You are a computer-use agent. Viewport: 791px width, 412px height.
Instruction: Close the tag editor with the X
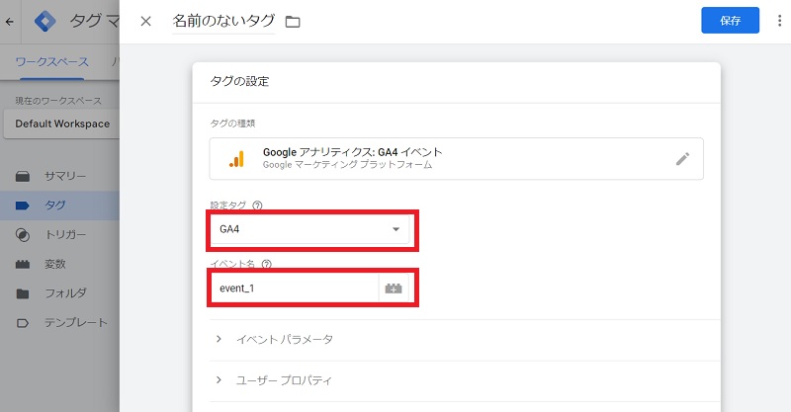[145, 21]
